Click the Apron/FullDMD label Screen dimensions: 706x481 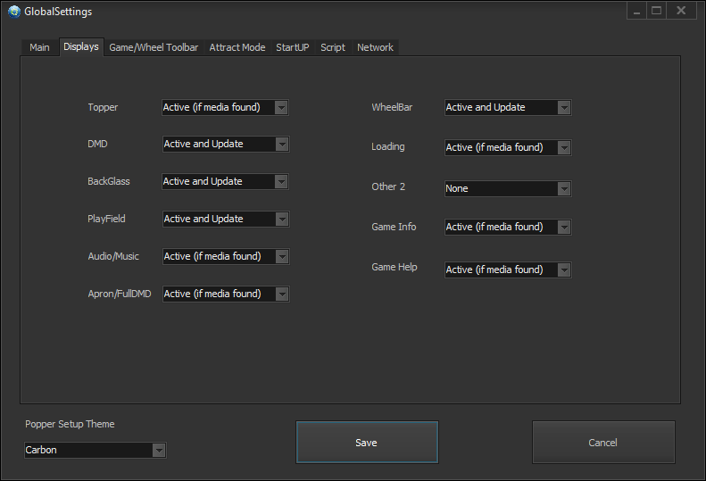pyautogui.click(x=120, y=294)
